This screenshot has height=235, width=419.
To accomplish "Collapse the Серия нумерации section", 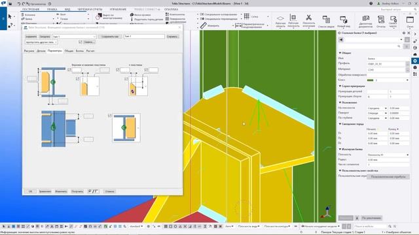I will click(x=340, y=86).
